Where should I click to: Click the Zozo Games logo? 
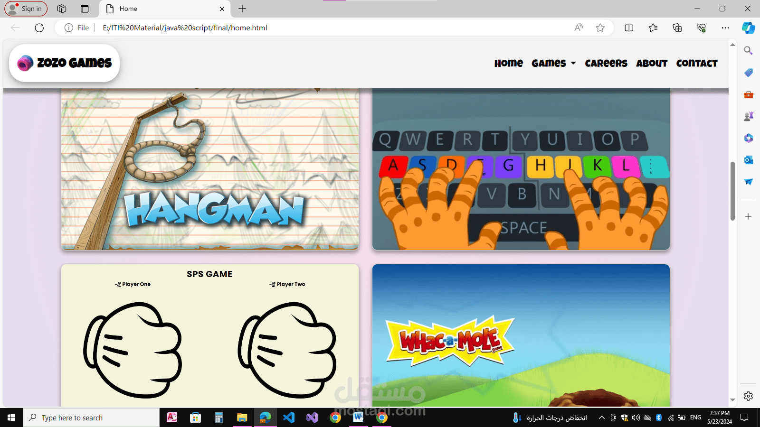64,63
